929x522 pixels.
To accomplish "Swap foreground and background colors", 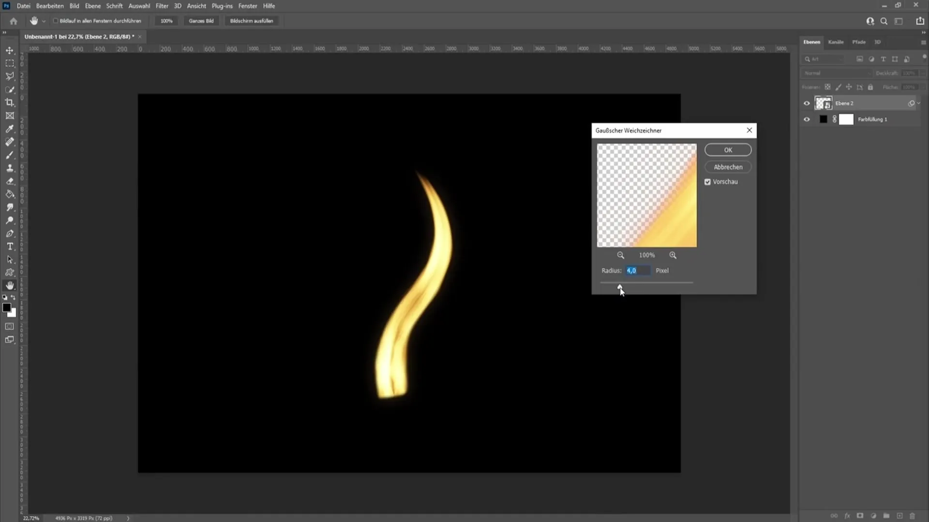I will tap(13, 297).
